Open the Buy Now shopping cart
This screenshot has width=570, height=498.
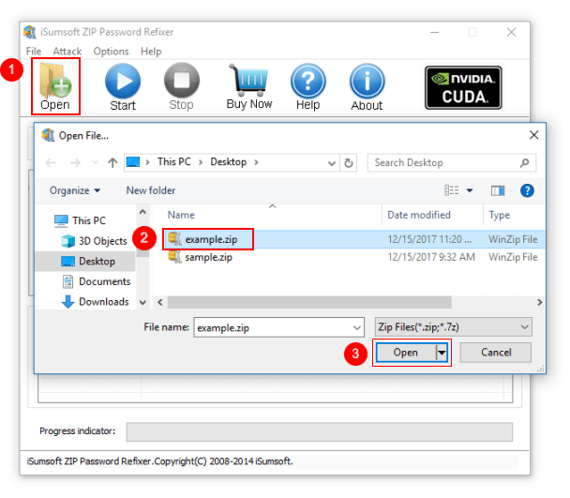249,86
